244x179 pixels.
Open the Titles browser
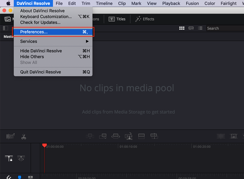point(117,19)
